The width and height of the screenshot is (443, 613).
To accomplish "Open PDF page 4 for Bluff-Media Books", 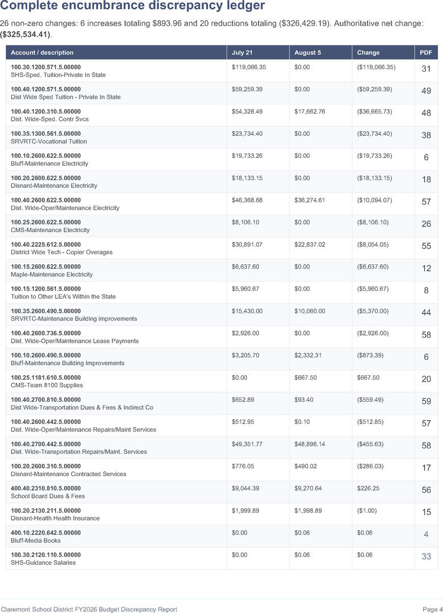I will click(x=426, y=534).
